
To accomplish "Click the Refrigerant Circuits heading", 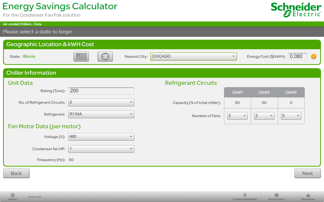I will [191, 83].
